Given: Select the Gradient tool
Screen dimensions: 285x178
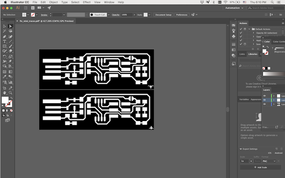Looking at the screenshot, I should point(11,72).
